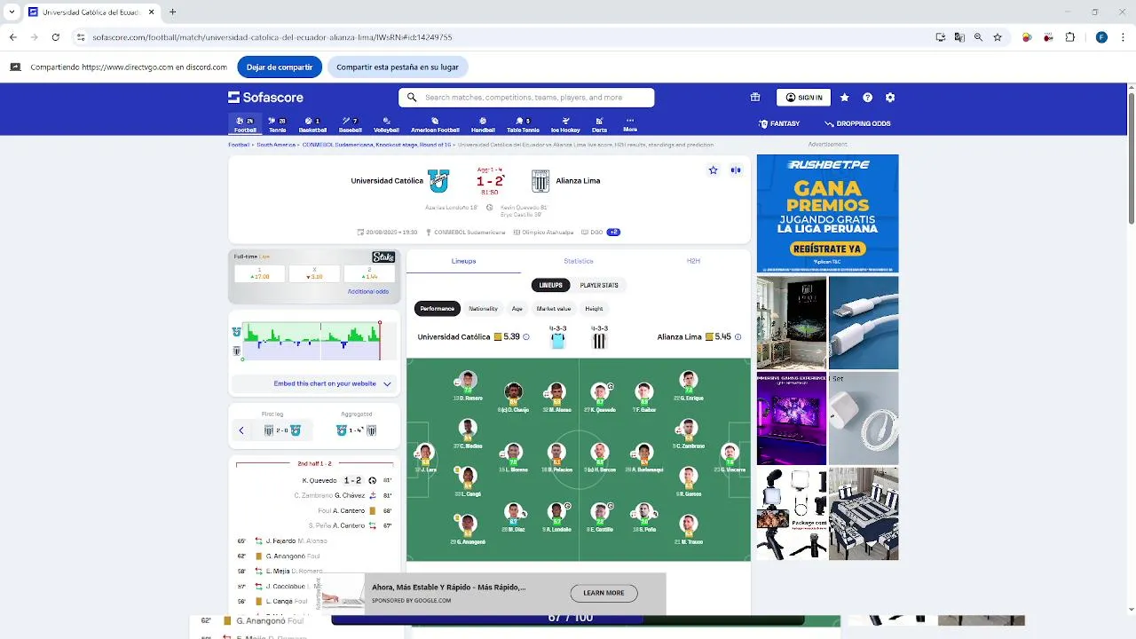Open the Tennis sport category

(x=278, y=124)
